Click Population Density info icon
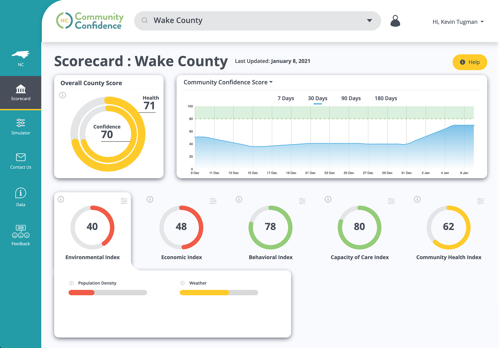 tap(71, 283)
